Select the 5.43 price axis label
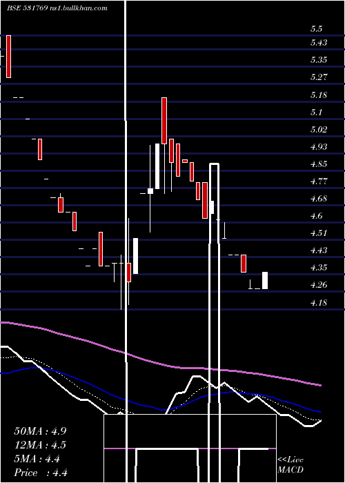Screen dimensions: 345x483 (319, 43)
